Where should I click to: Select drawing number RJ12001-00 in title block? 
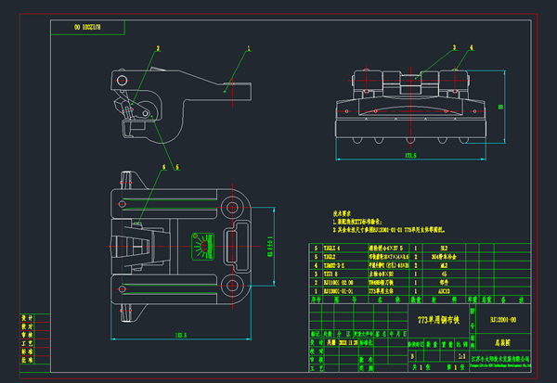coord(503,320)
